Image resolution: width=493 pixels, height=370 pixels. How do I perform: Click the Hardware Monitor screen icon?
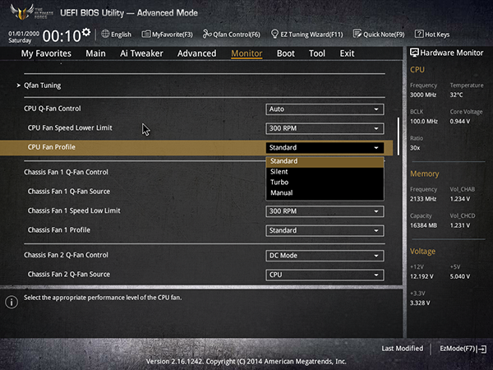tap(414, 53)
